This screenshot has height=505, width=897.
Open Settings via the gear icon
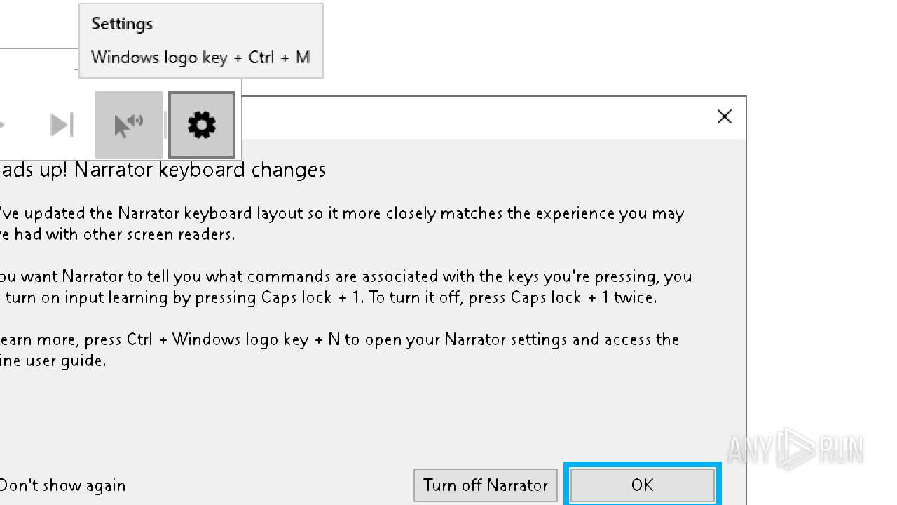pyautogui.click(x=202, y=126)
